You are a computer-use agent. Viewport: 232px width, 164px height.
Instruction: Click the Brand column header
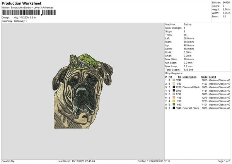pyautogui.click(x=212, y=77)
